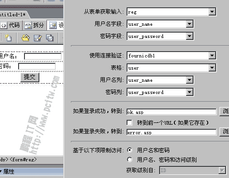Screen dimensions: 229x178
Task: Open the 从表单获取输入 dropdown
Action: (212, 12)
